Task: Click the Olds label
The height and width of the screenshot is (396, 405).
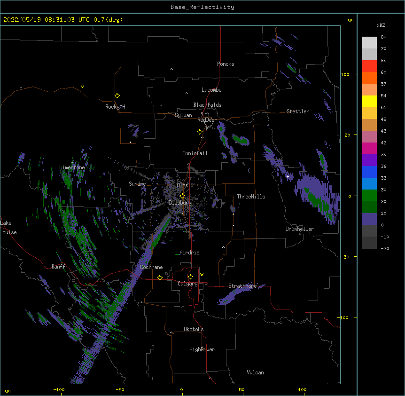Action: tap(182, 185)
